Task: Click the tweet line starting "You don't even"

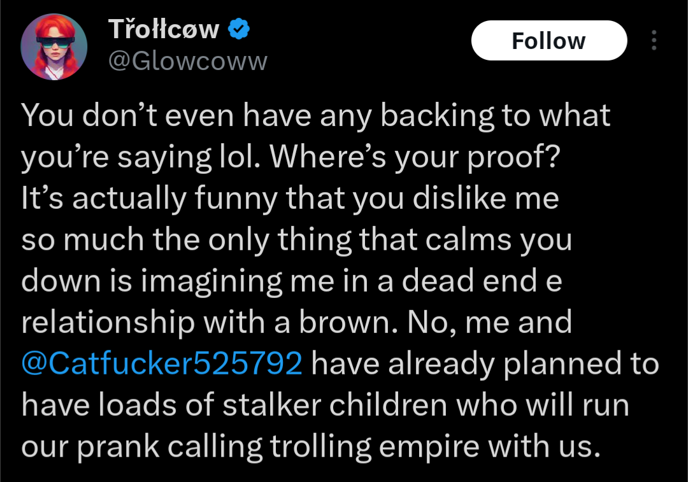Action: coord(316,116)
